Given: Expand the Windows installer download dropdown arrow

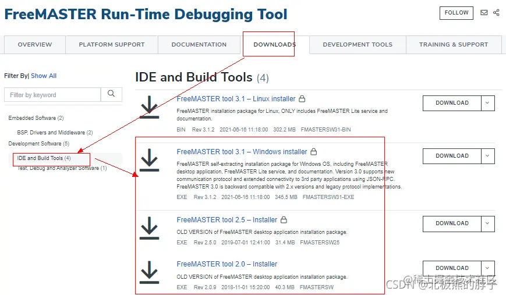Looking at the screenshot, I should pyautogui.click(x=487, y=156).
